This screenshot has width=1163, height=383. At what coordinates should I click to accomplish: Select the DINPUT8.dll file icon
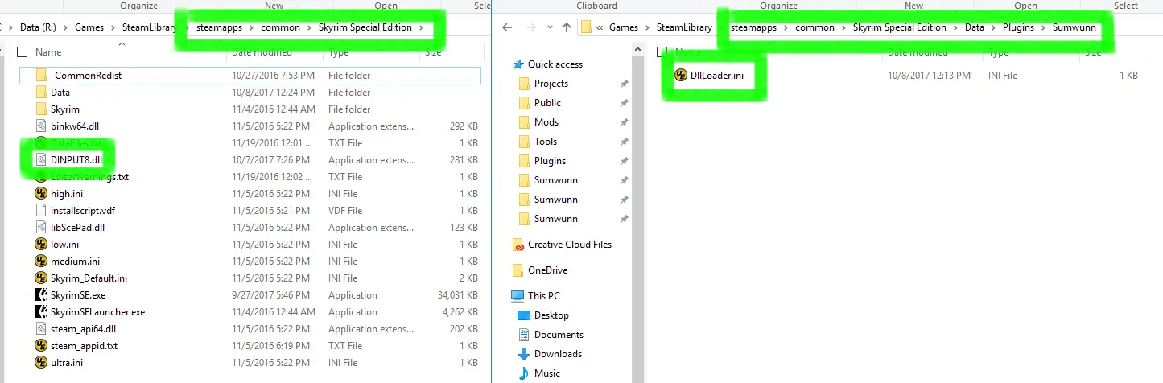click(42, 159)
